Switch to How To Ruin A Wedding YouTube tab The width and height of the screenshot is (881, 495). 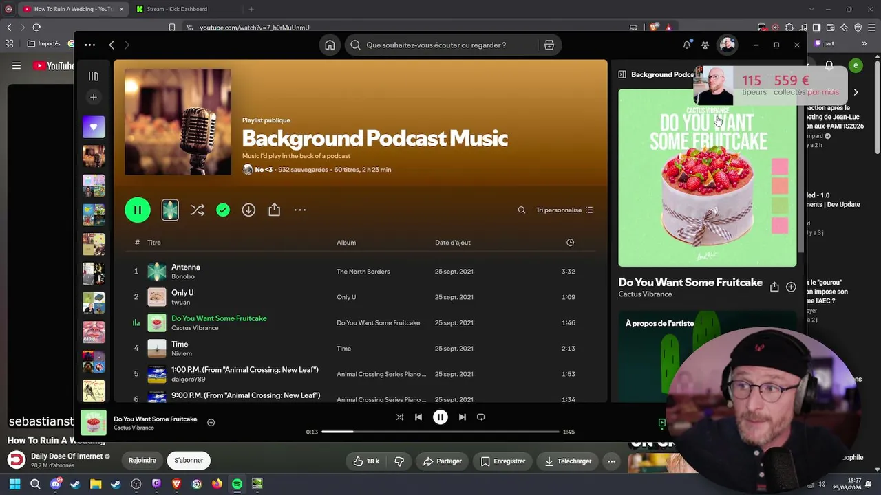(72, 9)
